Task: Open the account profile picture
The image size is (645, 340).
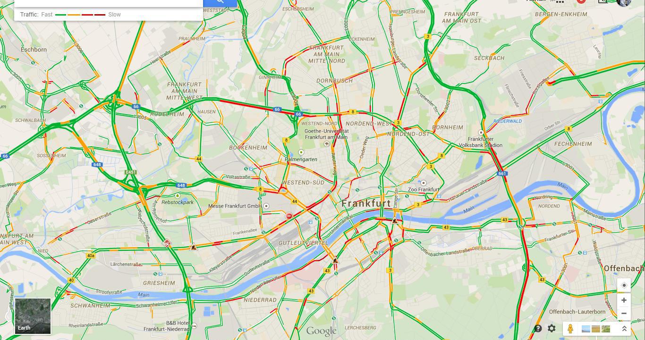Action: click(x=624, y=2)
